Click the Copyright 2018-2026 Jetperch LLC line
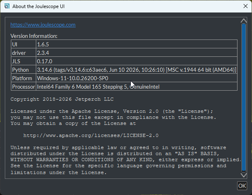252x195 pixels. (x=62, y=99)
